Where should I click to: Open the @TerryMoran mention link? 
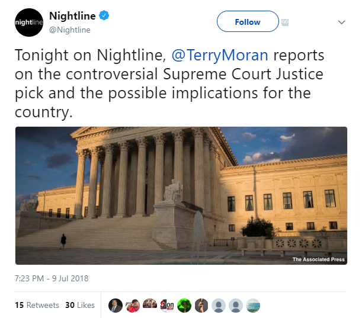coord(220,55)
